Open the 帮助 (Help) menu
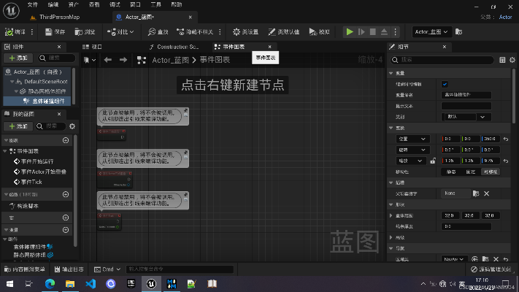The height and width of the screenshot is (292, 519). [x=177, y=4]
